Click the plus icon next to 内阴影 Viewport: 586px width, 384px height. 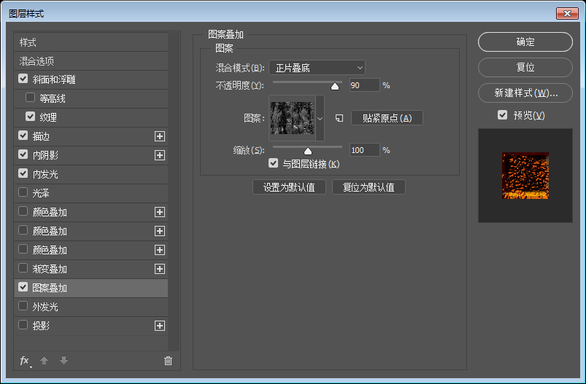pos(160,155)
